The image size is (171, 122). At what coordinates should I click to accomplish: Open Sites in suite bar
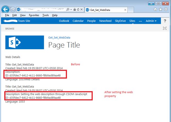pyautogui.click(x=132, y=21)
